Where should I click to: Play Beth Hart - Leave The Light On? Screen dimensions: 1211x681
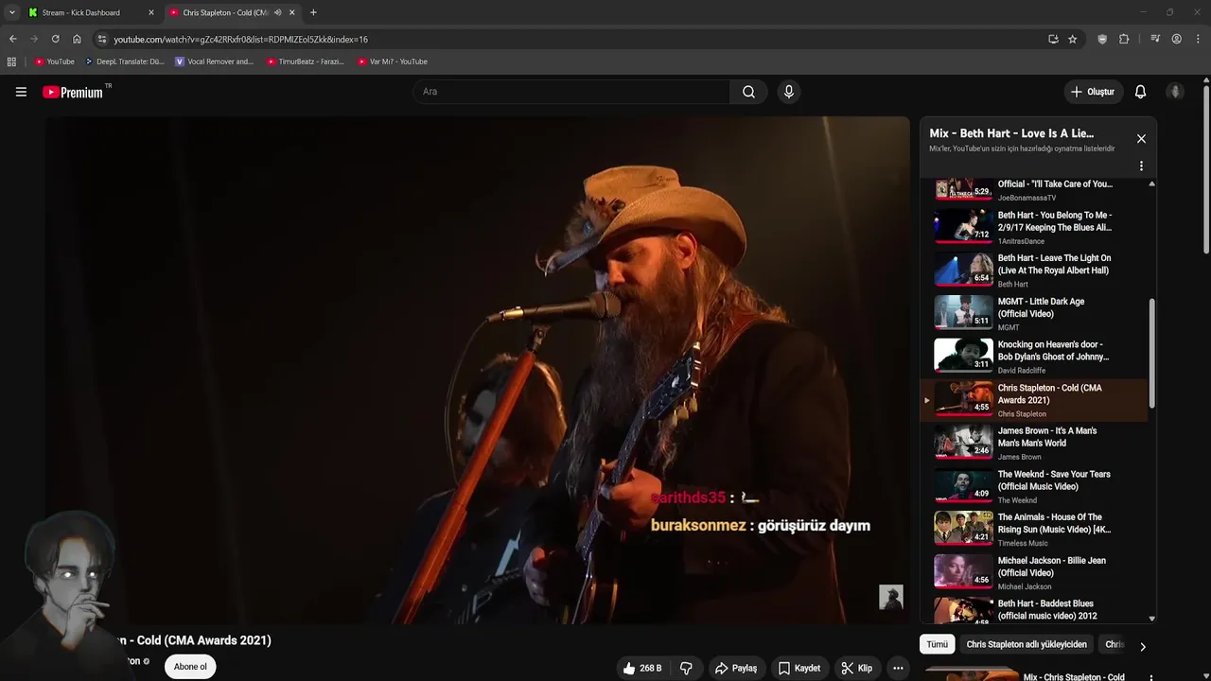coord(1036,270)
